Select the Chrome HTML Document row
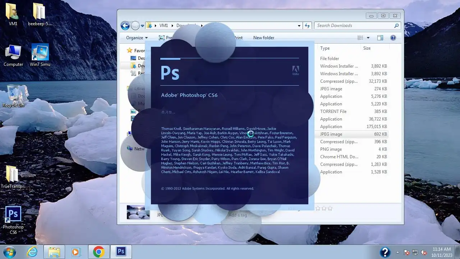The height and width of the screenshot is (259, 460). (353, 157)
